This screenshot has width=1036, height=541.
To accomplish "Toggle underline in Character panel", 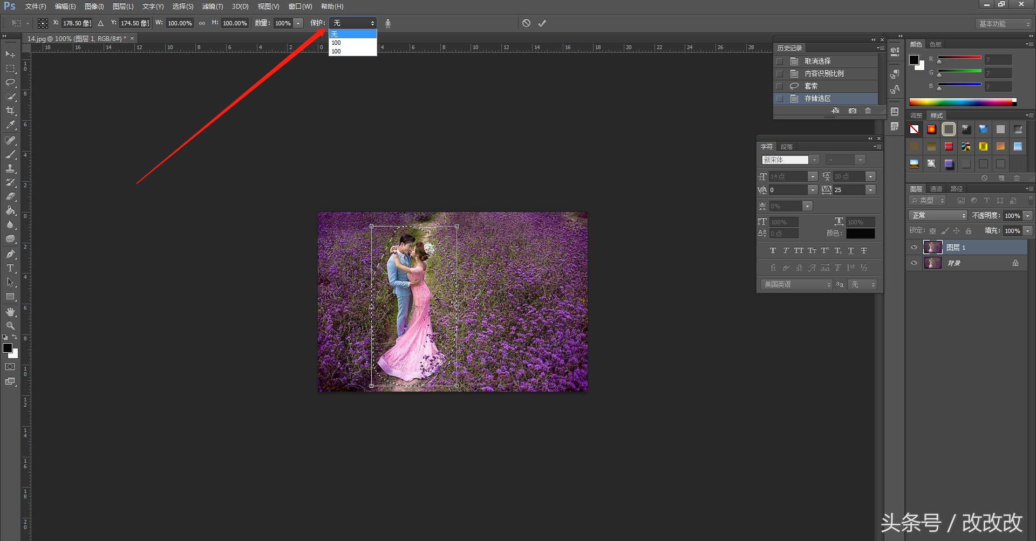I will 851,251.
